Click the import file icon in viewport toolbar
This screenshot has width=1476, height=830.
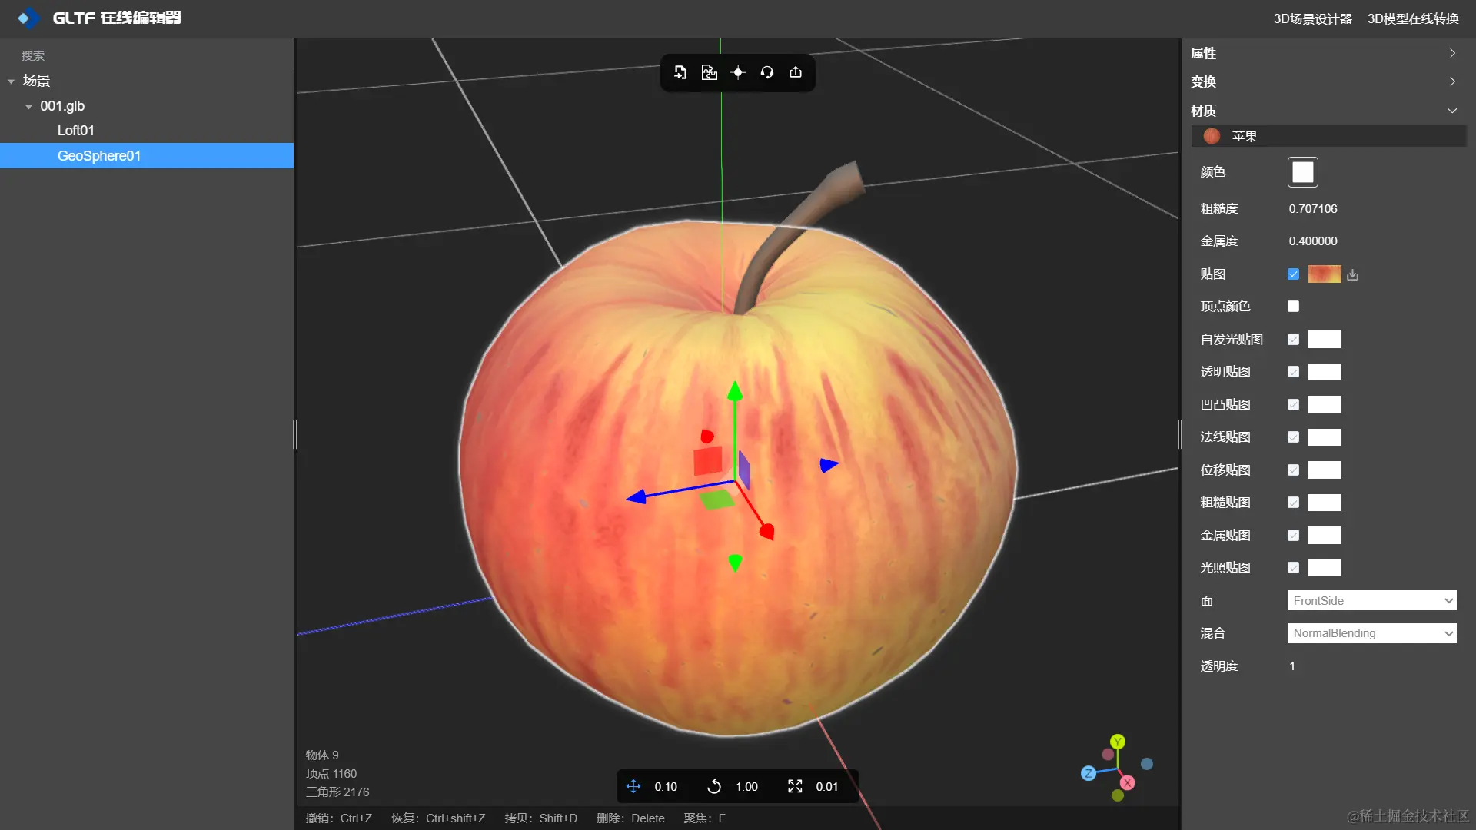(x=680, y=72)
